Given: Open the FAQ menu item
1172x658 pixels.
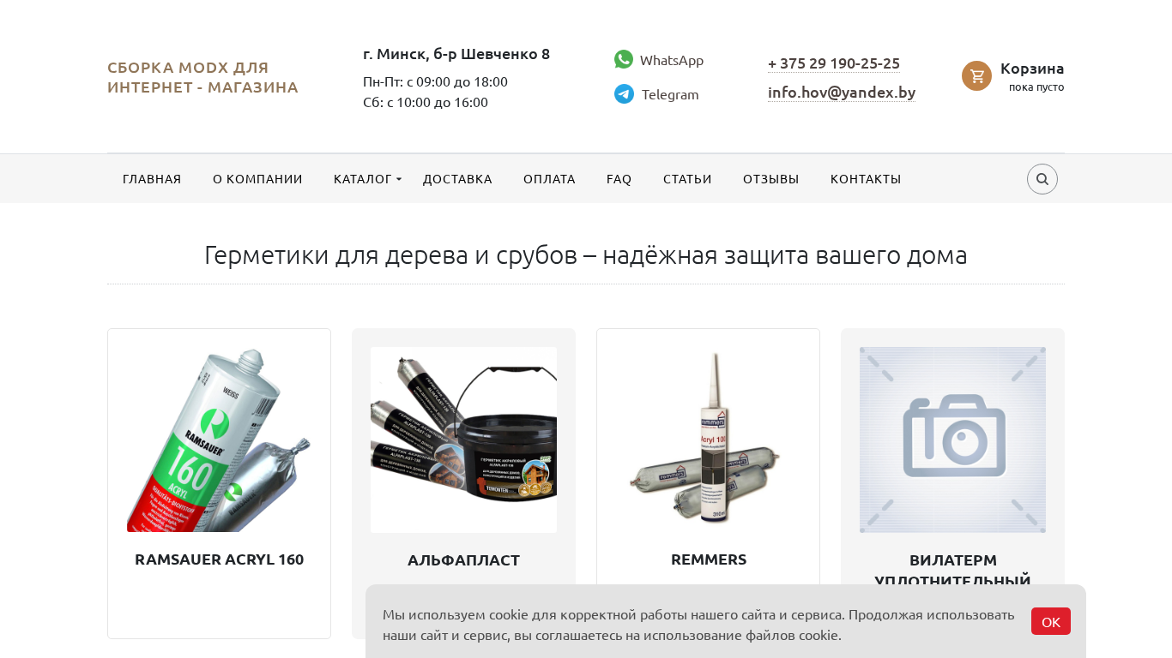Looking at the screenshot, I should coord(619,179).
